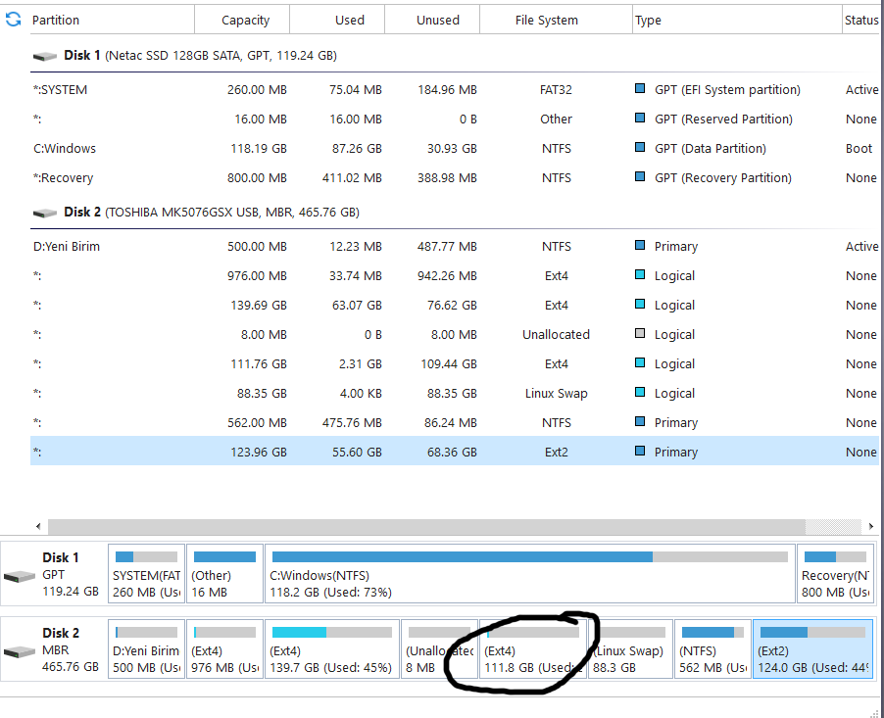Select SYSTEM(FAT 260 MB block in disk map
884x718 pixels.
(x=147, y=573)
